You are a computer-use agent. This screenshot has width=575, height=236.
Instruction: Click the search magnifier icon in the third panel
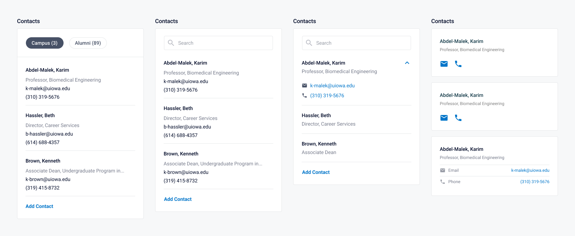coord(309,43)
